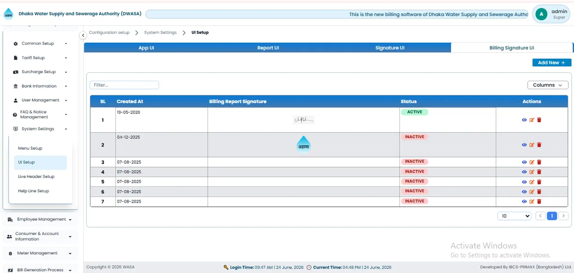View the 04-12-2025 signature with eye icon
Screen dimensions: 574x273
click(x=524, y=145)
